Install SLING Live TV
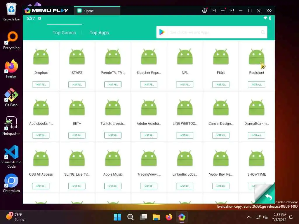Viewport: 299px width, 224px height. pyautogui.click(x=77, y=186)
